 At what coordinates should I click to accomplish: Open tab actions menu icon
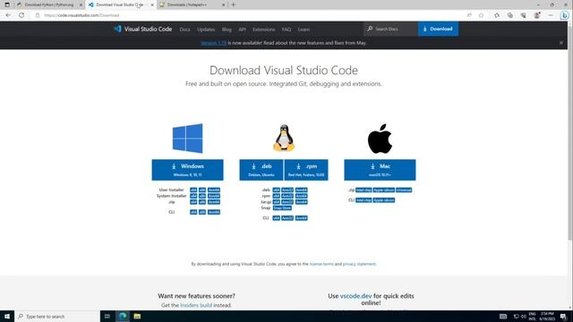7,4
